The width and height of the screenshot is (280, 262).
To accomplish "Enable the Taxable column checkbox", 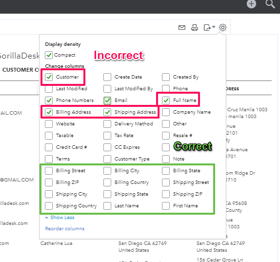I will point(49,136).
